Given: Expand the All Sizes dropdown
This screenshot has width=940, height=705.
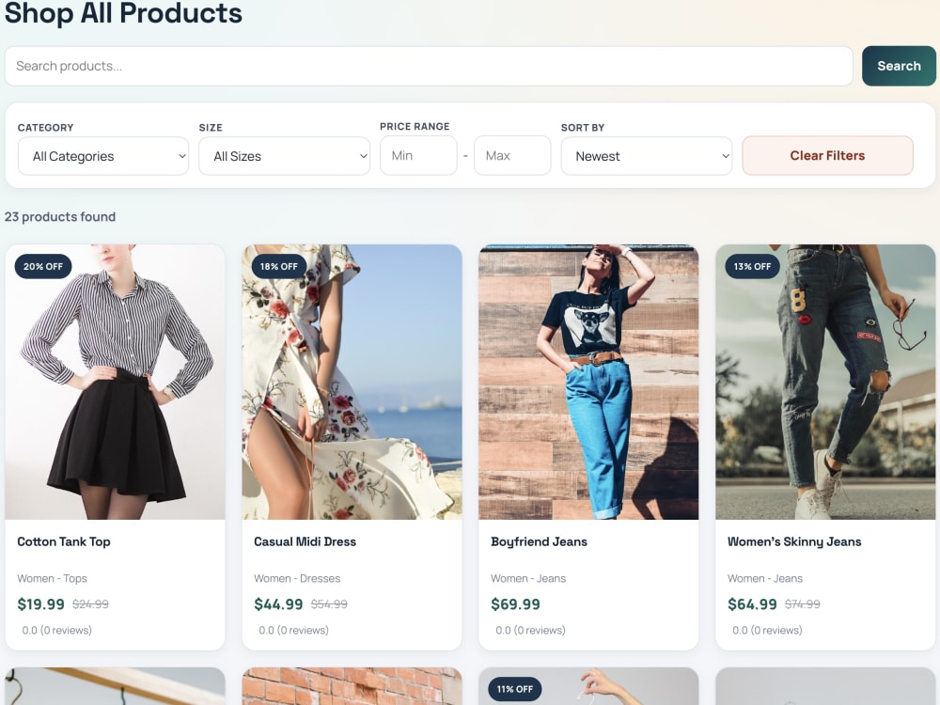Looking at the screenshot, I should click(284, 156).
